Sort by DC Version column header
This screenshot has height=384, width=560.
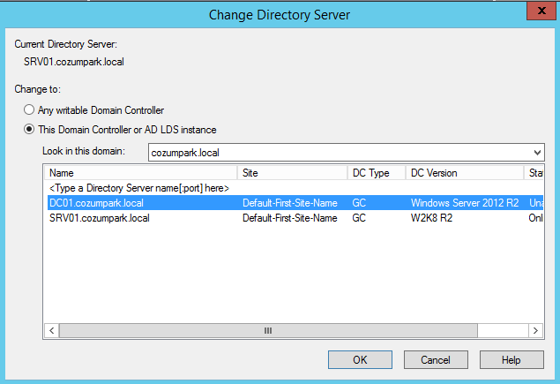click(x=465, y=173)
